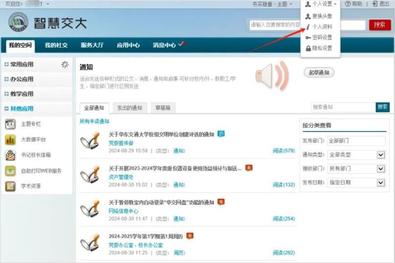Open notice 关于暂停教室内自动登录华交网盘功能的通知

click(162, 202)
